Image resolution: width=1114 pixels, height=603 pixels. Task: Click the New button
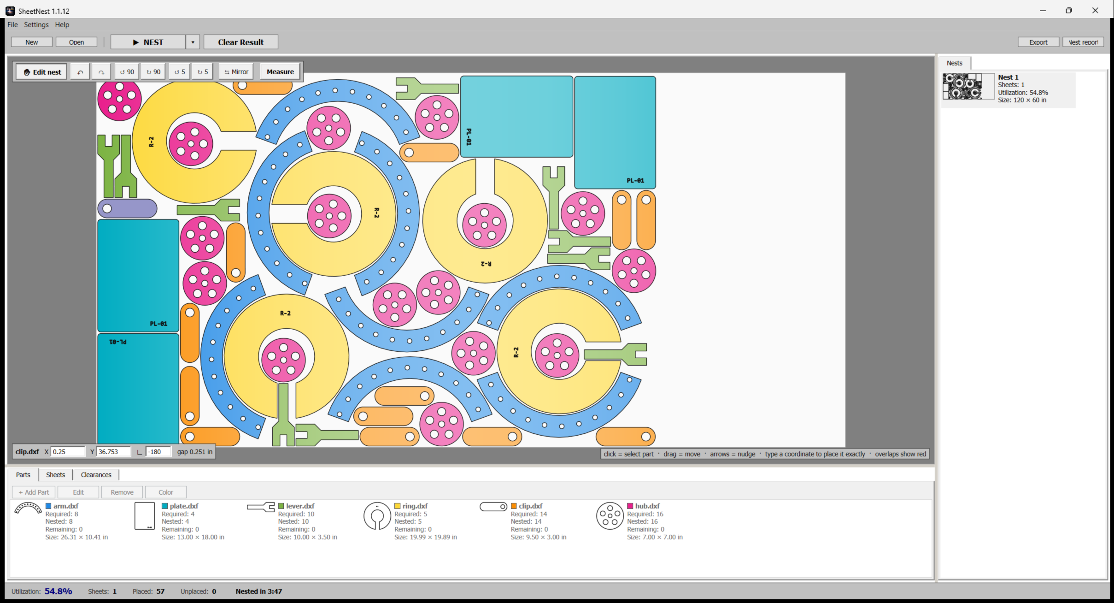(32, 42)
